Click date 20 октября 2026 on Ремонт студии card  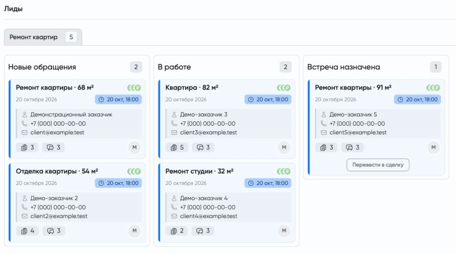coord(186,183)
